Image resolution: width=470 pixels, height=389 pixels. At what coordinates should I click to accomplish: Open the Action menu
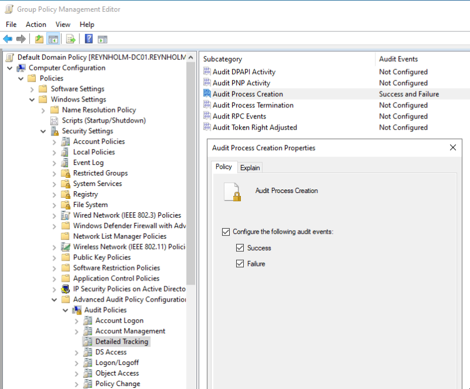tap(36, 25)
